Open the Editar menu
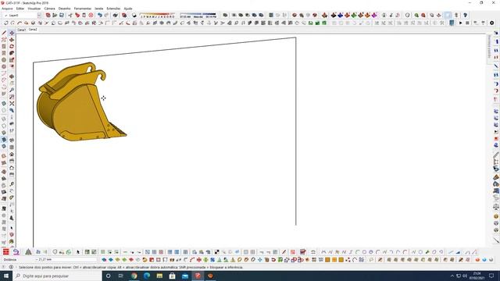 pyautogui.click(x=20, y=9)
